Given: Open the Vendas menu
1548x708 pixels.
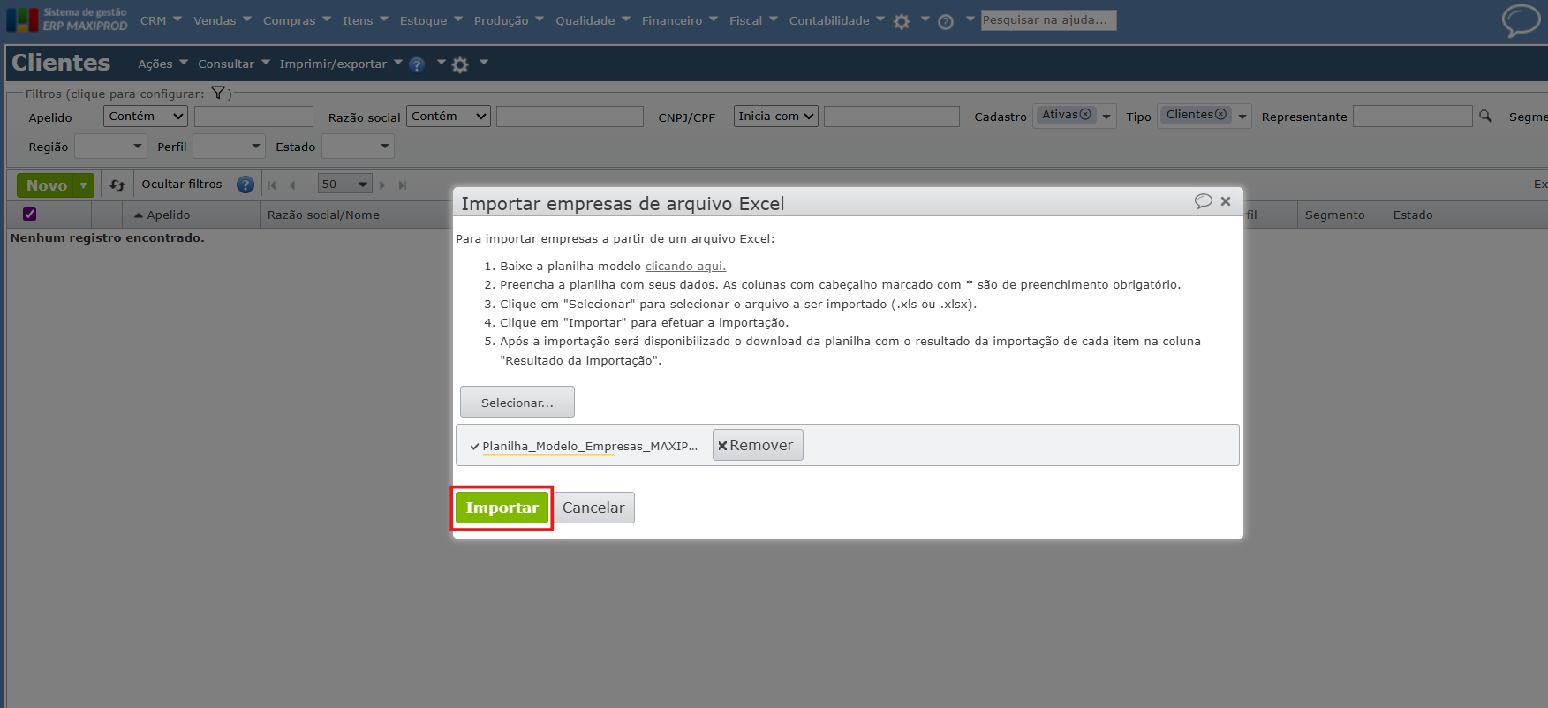Looking at the screenshot, I should click(223, 20).
